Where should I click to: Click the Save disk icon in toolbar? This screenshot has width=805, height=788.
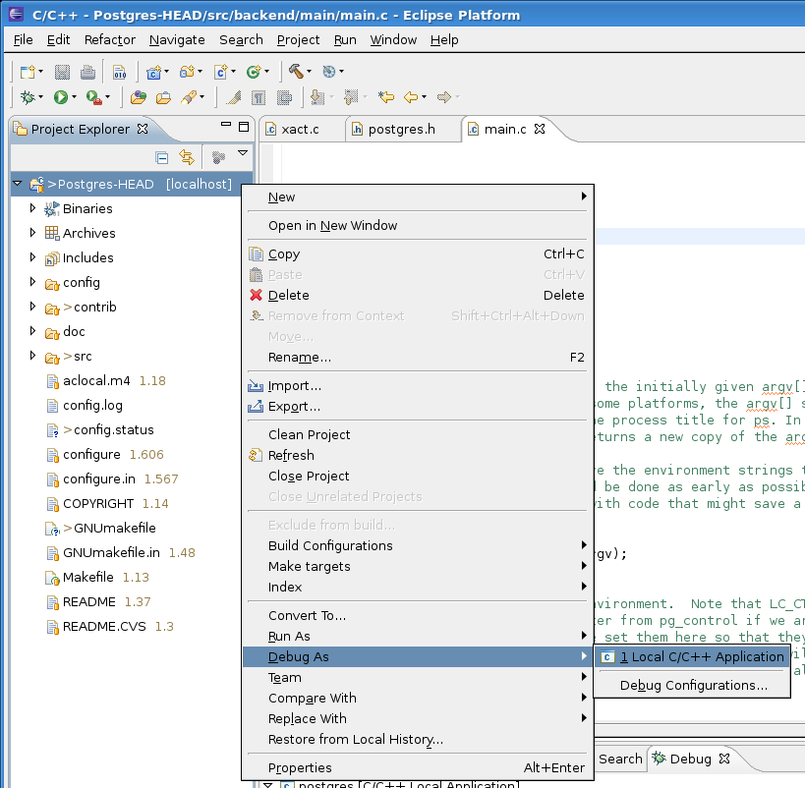[62, 72]
